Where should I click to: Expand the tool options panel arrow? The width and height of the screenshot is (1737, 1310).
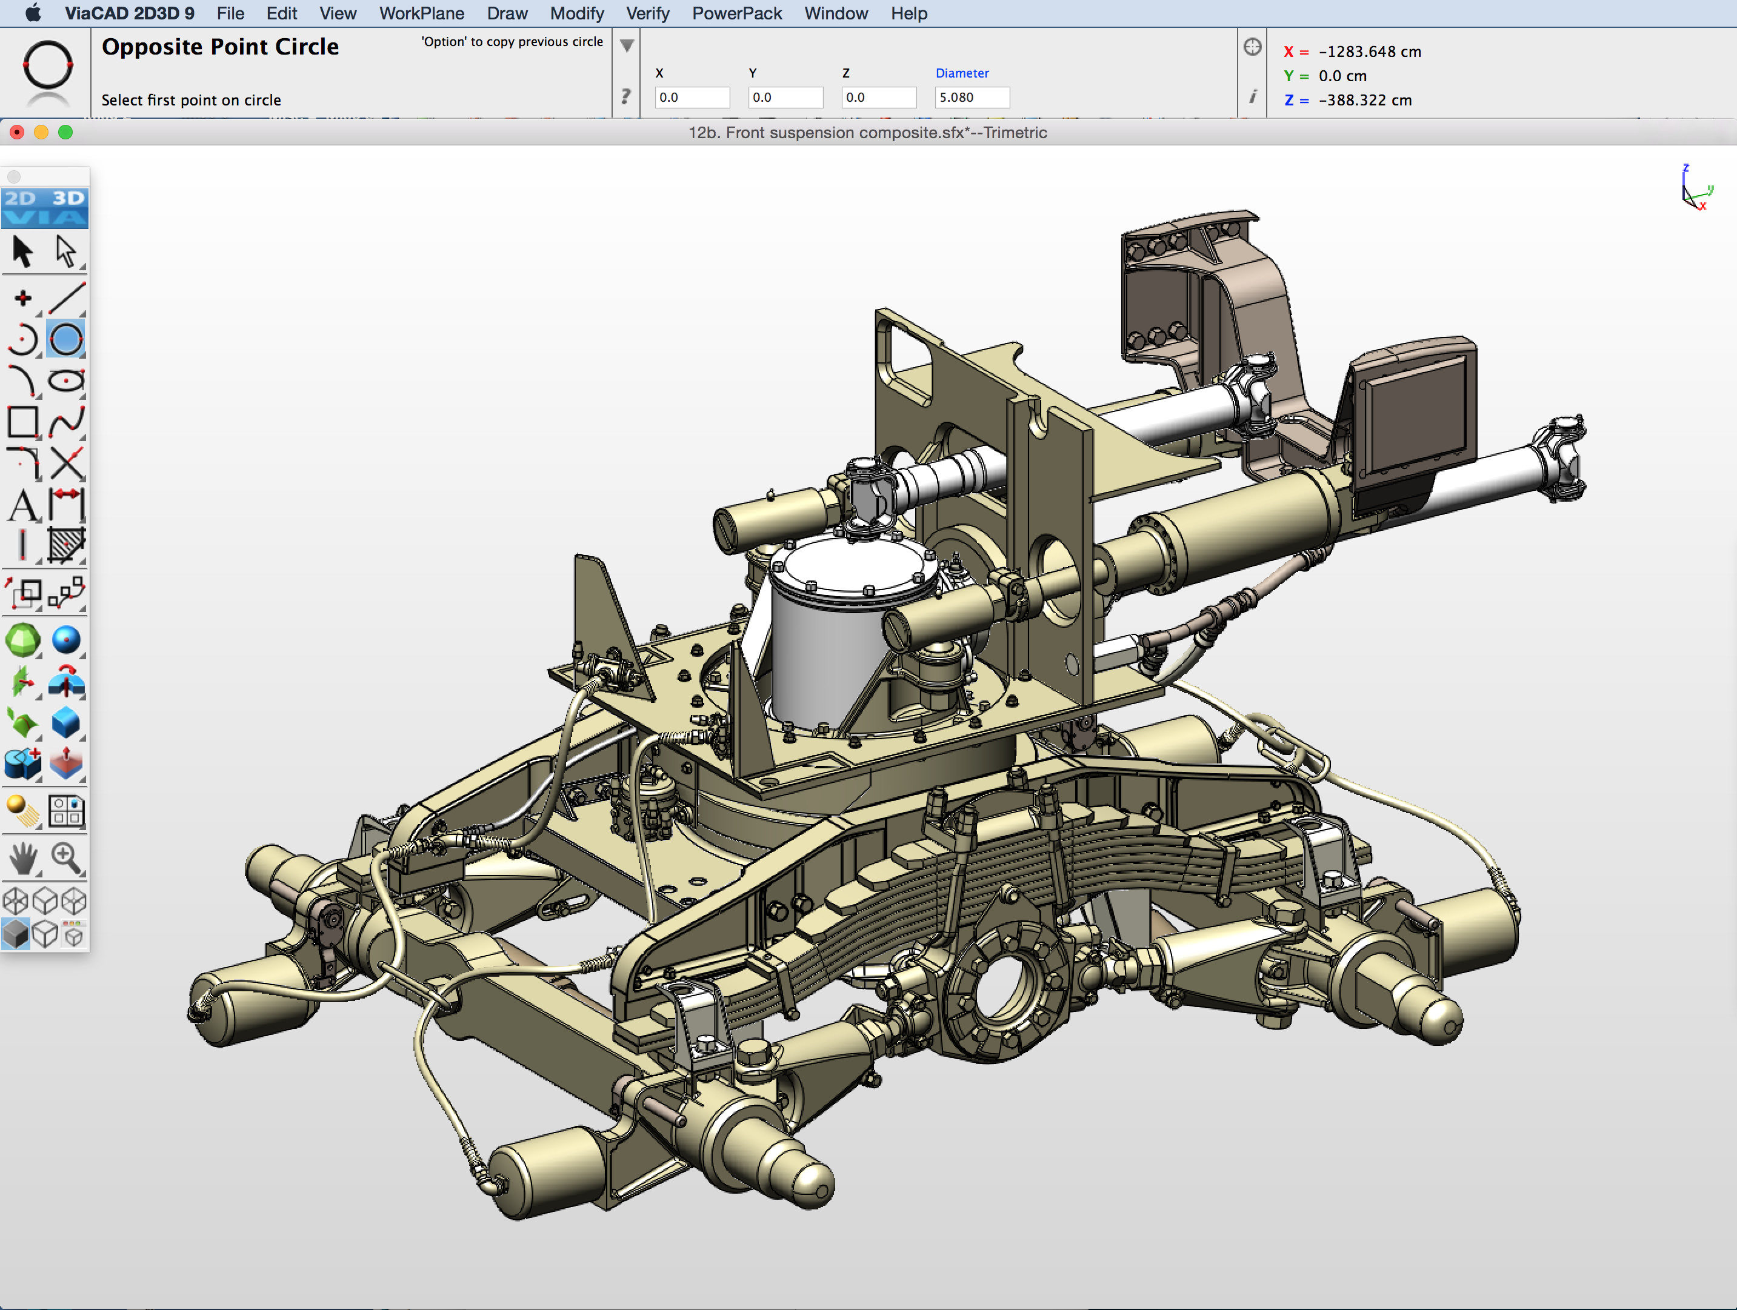tap(626, 45)
